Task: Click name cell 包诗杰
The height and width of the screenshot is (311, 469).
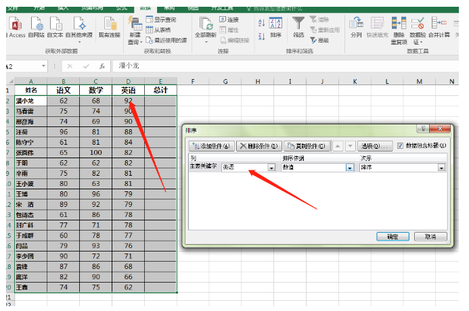Action: (x=31, y=215)
